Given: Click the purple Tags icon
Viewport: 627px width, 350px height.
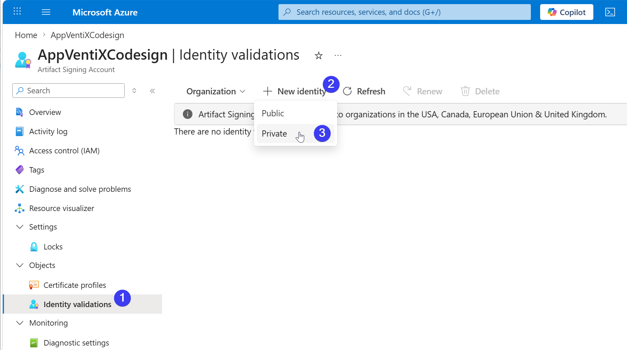Looking at the screenshot, I should (x=20, y=170).
